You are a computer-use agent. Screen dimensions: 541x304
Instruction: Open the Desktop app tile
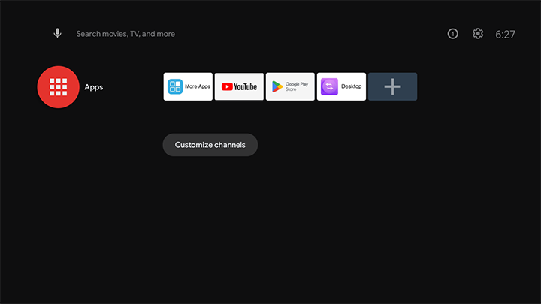point(341,86)
